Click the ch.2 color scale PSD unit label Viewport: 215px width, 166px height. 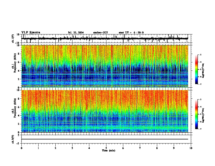[x=203, y=115]
